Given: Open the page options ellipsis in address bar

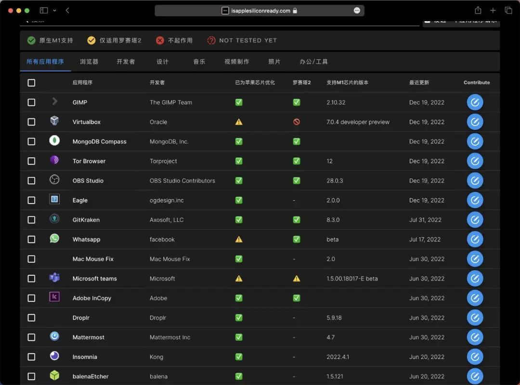Looking at the screenshot, I should pos(357,11).
